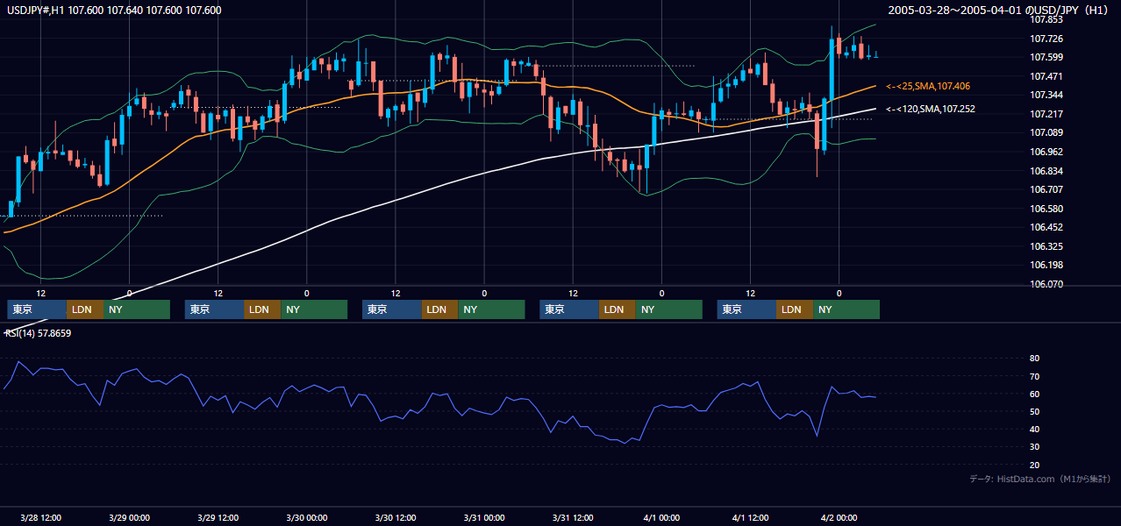Click the NY session box for 3/28
Screen dimensions: 1121x526
pos(136,309)
